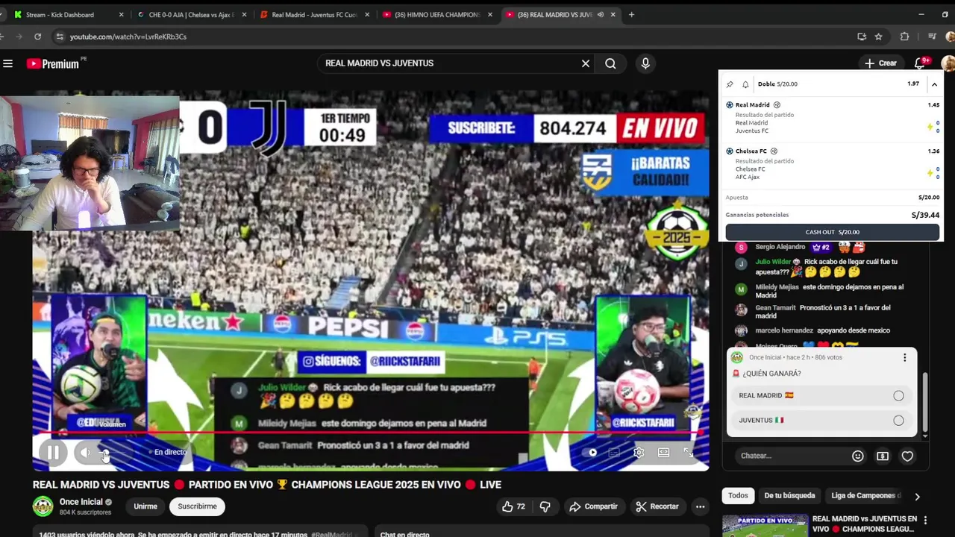Jump to live with En directo

click(168, 452)
